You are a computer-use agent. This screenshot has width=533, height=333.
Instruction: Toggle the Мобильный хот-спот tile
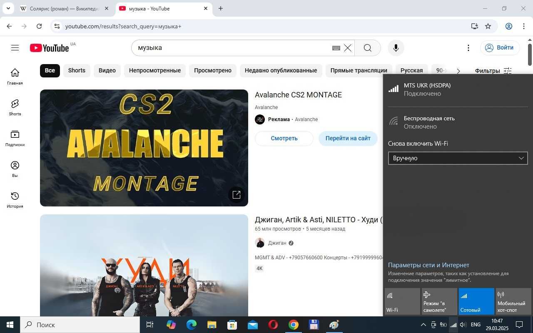pyautogui.click(x=513, y=301)
